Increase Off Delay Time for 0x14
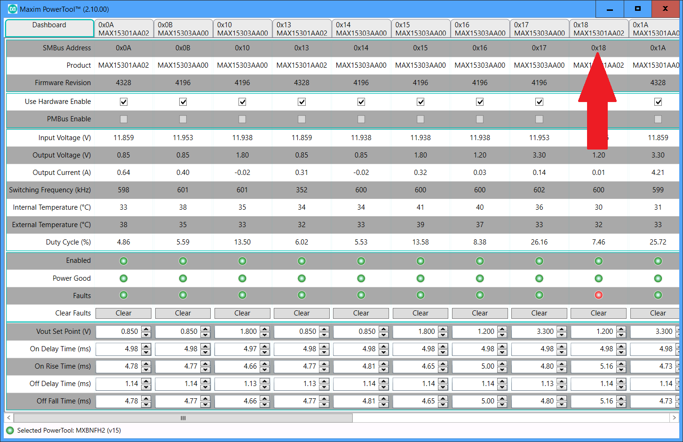This screenshot has height=442, width=683. point(384,381)
